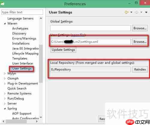Select User Settings in the tree
This screenshot has width=150, height=125.
pos(22,69)
